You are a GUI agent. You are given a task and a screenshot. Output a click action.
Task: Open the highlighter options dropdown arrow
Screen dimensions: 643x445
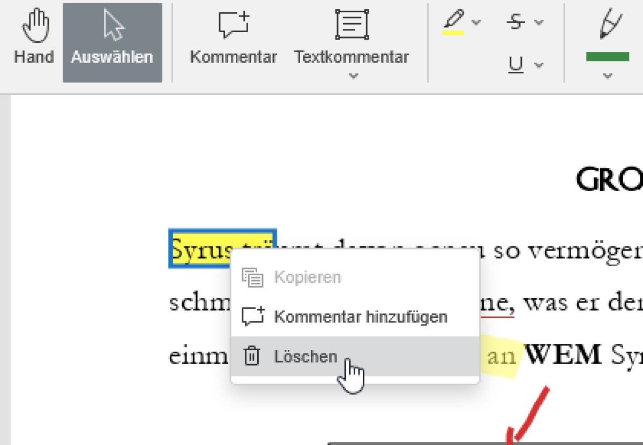(x=476, y=22)
